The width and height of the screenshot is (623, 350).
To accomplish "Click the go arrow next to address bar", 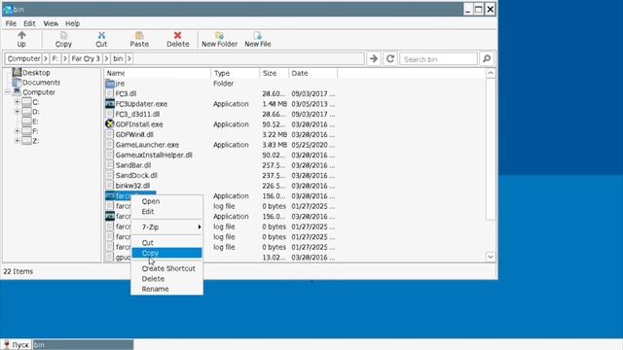I will tap(374, 58).
